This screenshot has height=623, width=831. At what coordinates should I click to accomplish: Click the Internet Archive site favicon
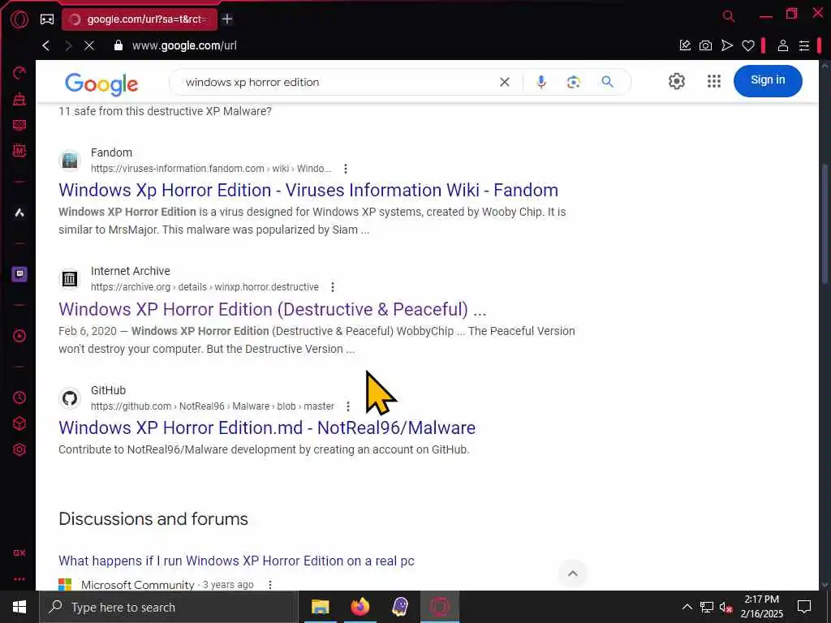70,279
